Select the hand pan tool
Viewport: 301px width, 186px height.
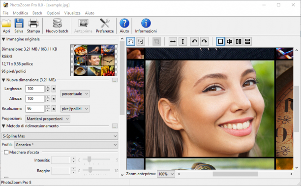coord(131,41)
